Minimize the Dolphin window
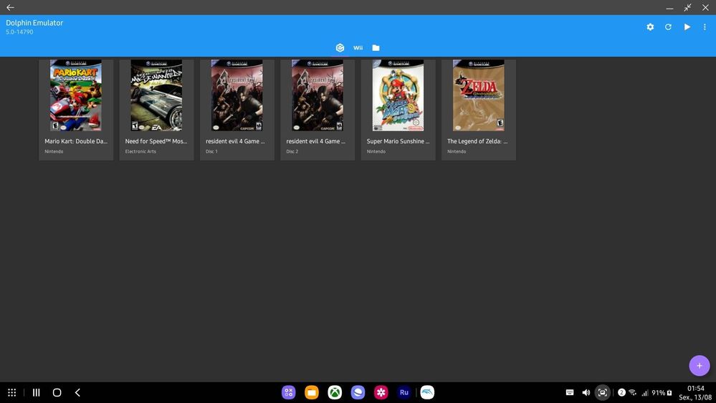The image size is (716, 403). 669,8
